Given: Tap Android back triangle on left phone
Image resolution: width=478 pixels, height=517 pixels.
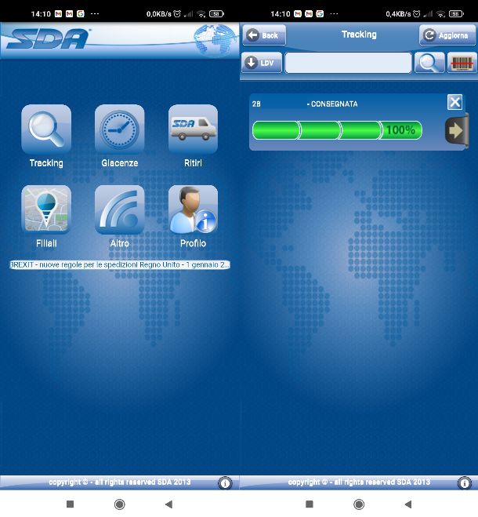Looking at the screenshot, I should tap(168, 504).
